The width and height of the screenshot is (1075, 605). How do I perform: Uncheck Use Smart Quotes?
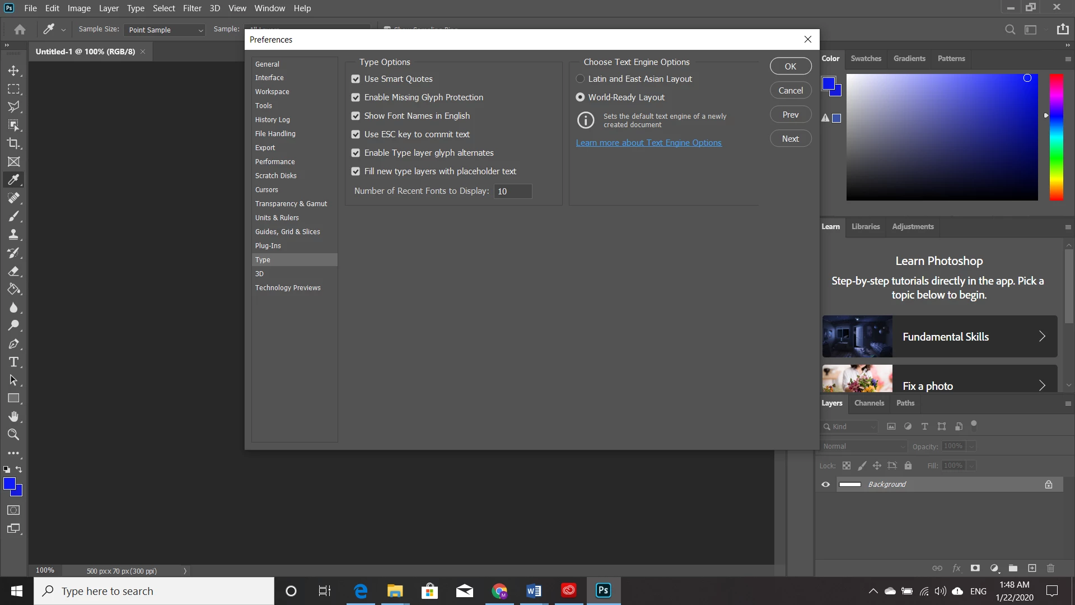[x=356, y=79]
